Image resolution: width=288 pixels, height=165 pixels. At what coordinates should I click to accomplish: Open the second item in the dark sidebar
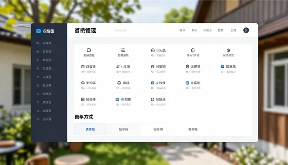point(44,52)
